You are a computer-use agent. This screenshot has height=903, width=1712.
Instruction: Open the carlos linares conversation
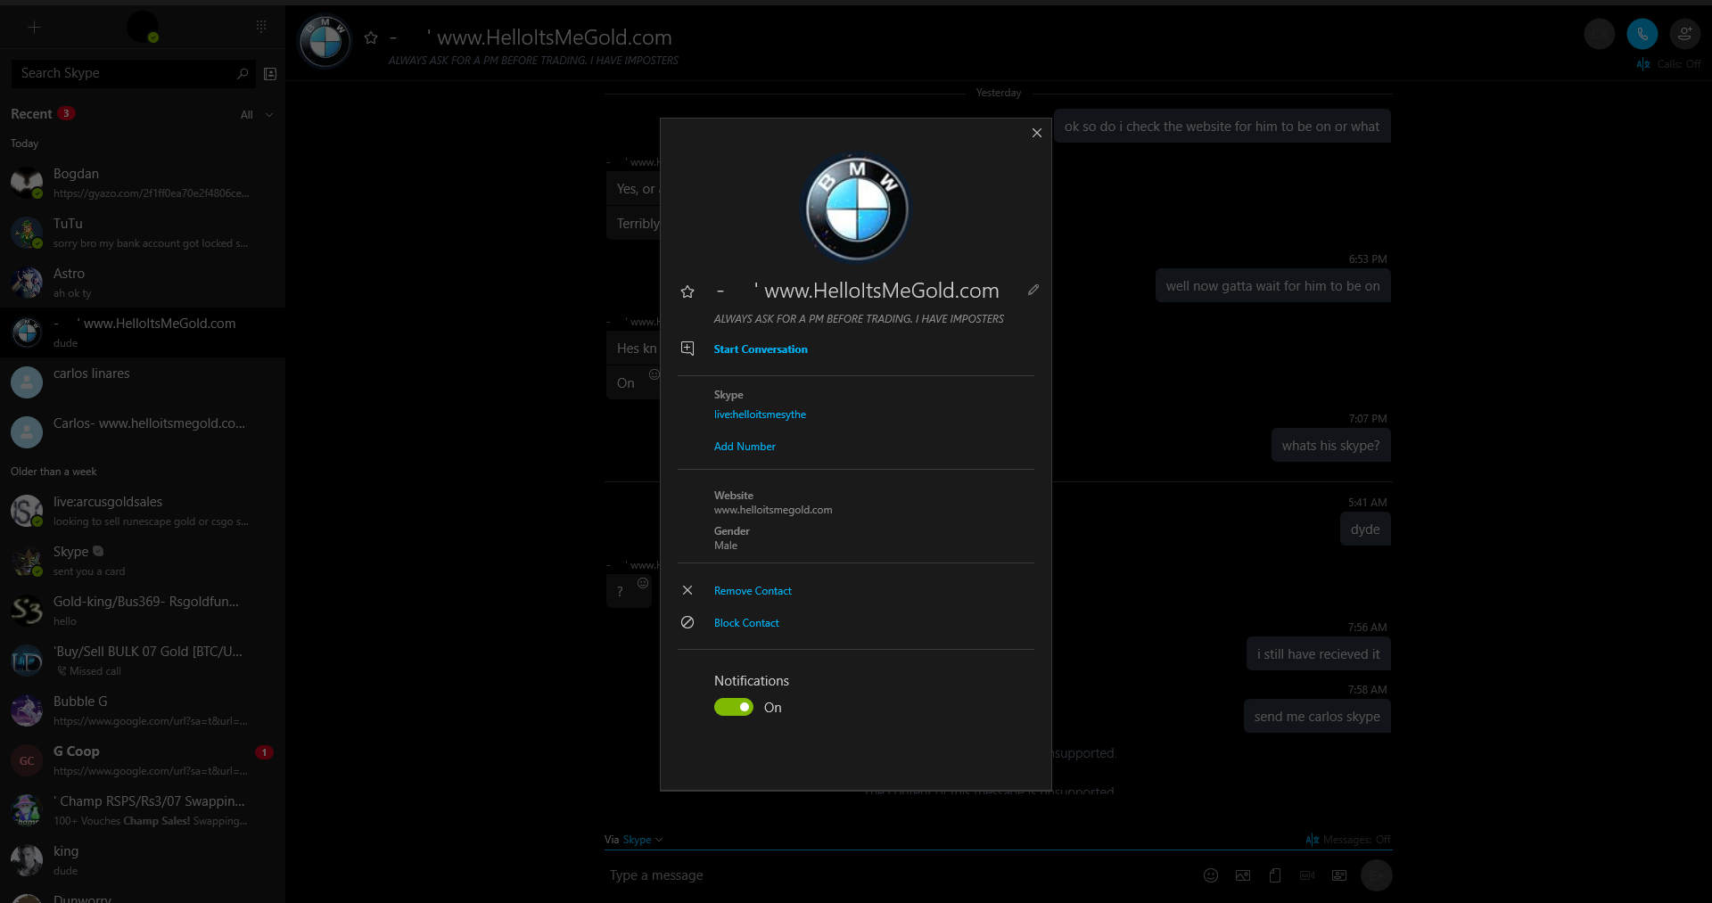click(143, 382)
